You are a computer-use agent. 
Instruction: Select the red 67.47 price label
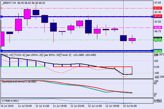point(158,8)
